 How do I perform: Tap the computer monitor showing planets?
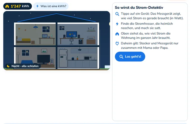[x=72, y=35]
